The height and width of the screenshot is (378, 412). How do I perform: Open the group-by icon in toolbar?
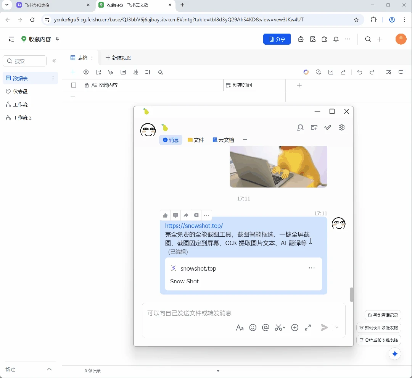click(123, 72)
